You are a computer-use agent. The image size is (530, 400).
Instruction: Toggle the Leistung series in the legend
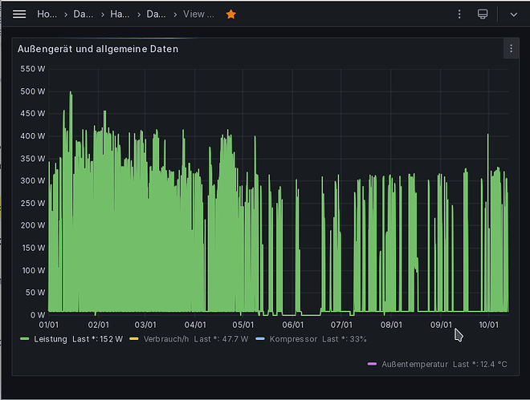click(51, 339)
